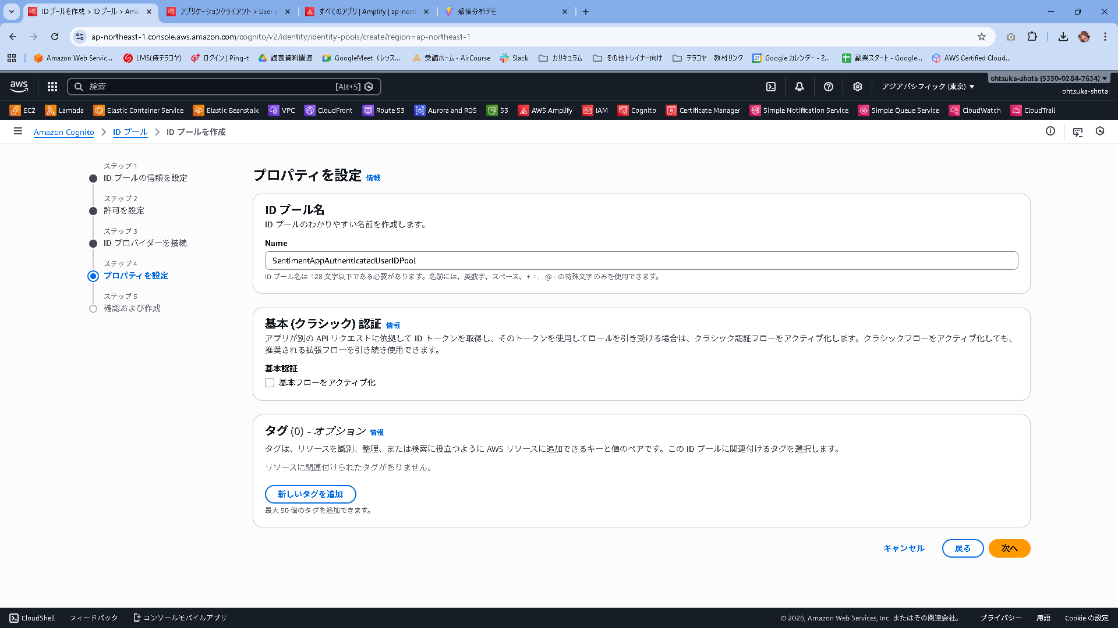
Task: Expand the アジアパシフィック (東京) region dropdown
Action: (928, 87)
